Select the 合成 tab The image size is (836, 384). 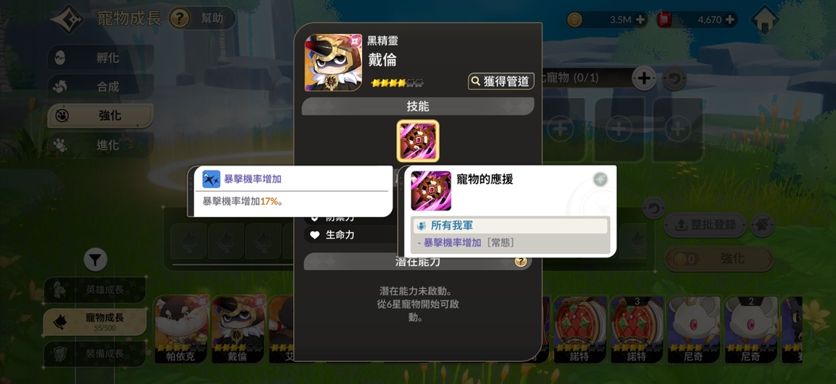[100, 87]
